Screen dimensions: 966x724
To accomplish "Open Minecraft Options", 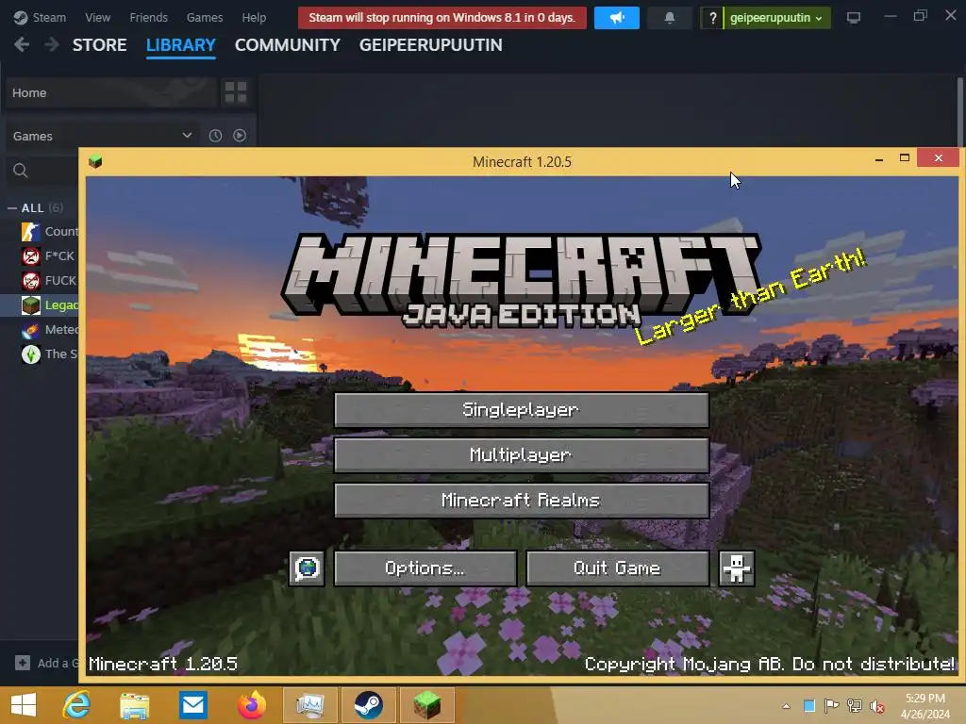I will click(425, 568).
